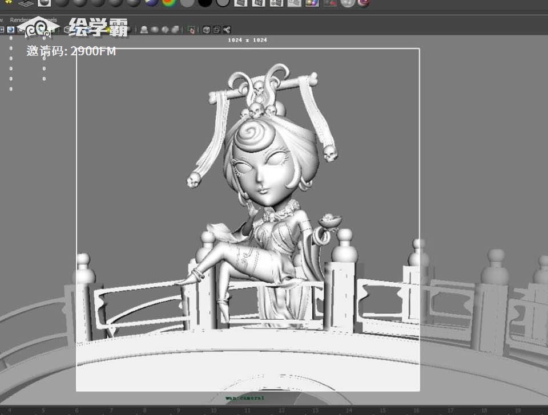Jump to frame 14 on the timeline
548x415 pixels.
(x=349, y=410)
